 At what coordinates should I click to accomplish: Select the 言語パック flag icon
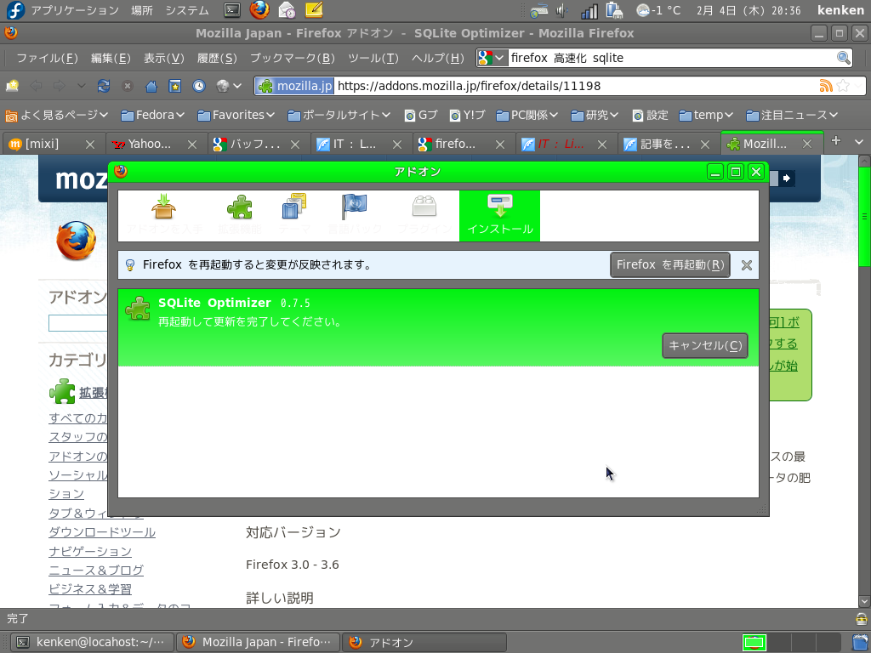click(354, 207)
